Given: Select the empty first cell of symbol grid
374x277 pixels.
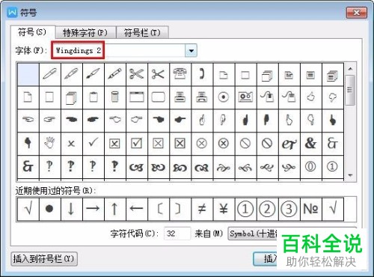Looking at the screenshot, I should click(x=28, y=74).
